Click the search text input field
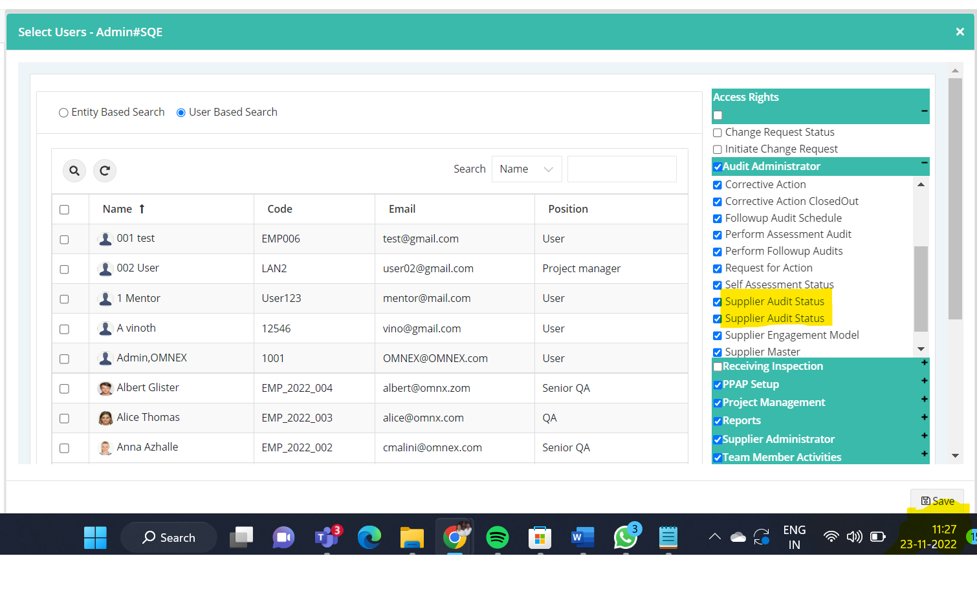The image size is (977, 600). 622,169
